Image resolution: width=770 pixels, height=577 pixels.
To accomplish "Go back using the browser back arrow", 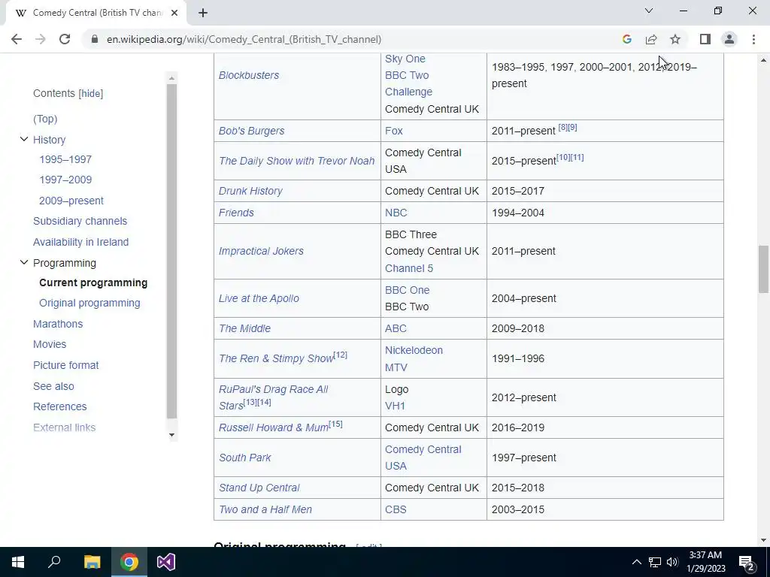I will click(17, 39).
